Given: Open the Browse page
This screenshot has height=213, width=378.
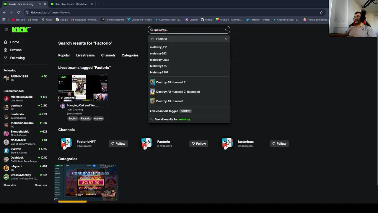Looking at the screenshot, I should coord(12,50).
